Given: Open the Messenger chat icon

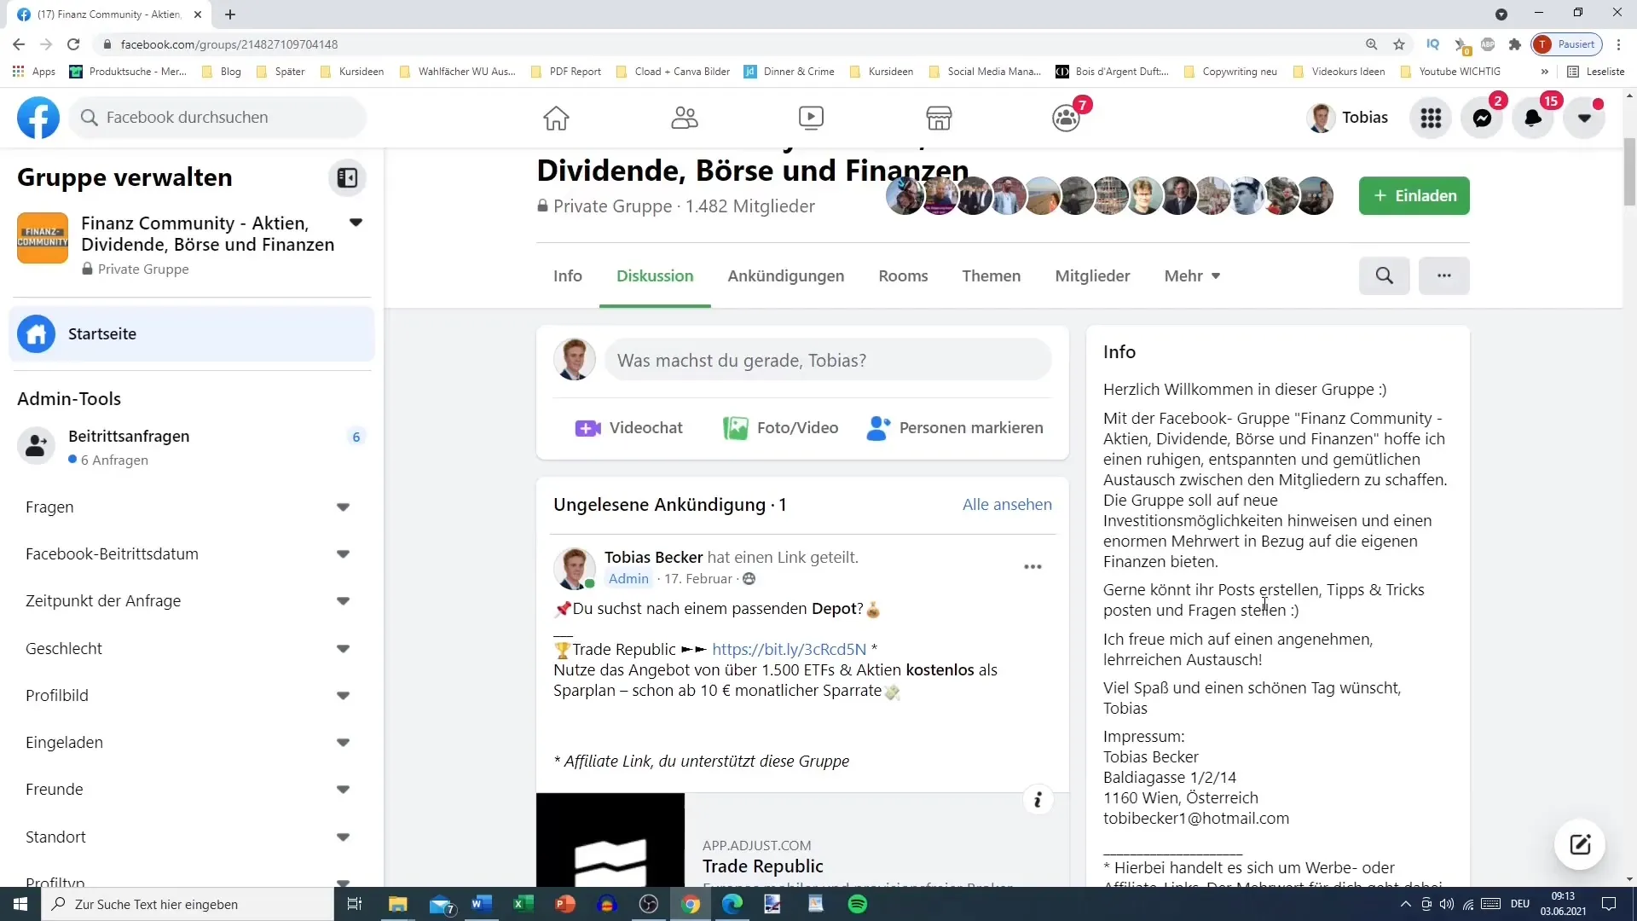Looking at the screenshot, I should coord(1484,117).
